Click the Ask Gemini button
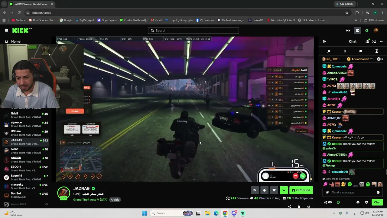This screenshot has width=387, height=218. point(344,4)
